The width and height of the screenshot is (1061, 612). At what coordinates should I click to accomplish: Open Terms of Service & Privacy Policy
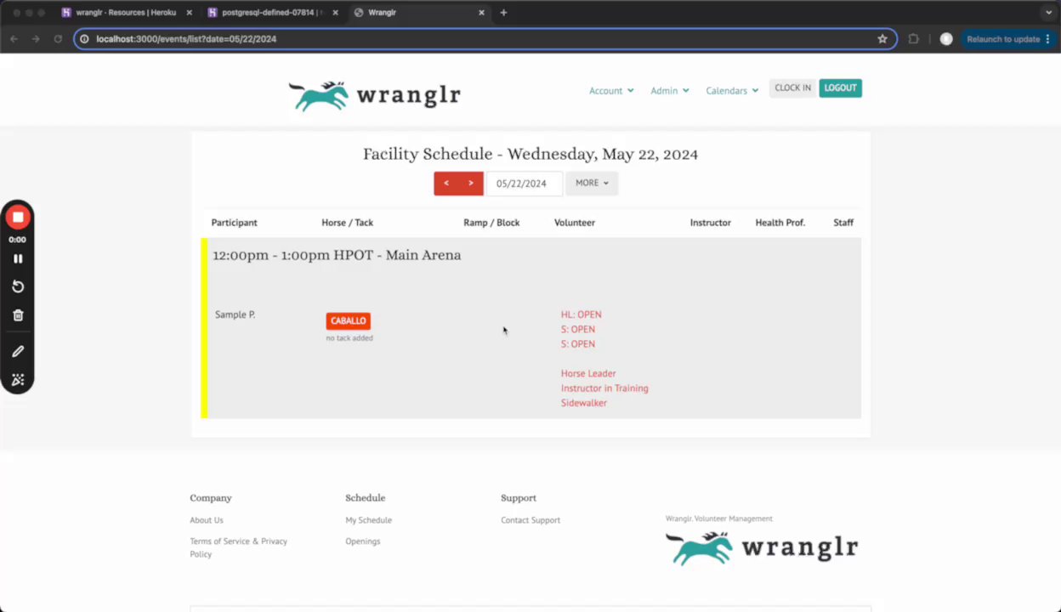tap(238, 547)
